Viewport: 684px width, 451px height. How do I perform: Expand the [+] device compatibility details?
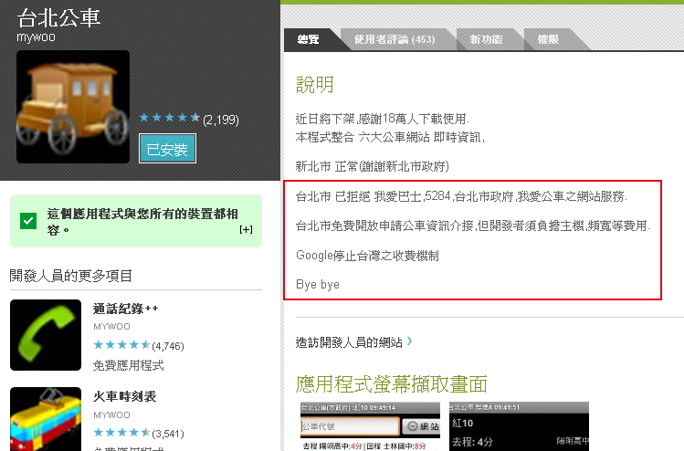coord(246,229)
